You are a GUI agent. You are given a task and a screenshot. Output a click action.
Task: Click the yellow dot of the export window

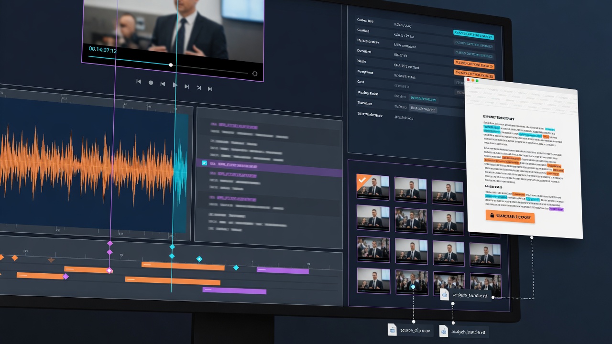click(473, 80)
